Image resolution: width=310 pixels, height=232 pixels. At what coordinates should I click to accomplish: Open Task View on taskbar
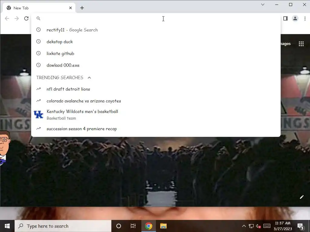click(133, 226)
